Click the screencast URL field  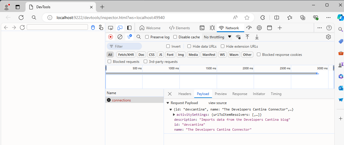pyautogui.click(x=57, y=27)
